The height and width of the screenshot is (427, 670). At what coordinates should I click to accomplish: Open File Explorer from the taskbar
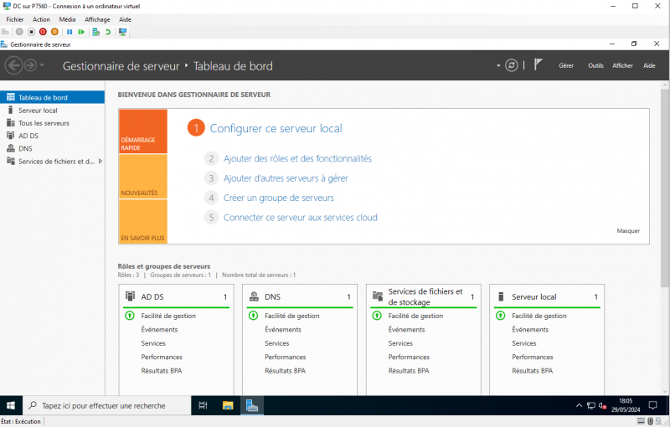[228, 405]
